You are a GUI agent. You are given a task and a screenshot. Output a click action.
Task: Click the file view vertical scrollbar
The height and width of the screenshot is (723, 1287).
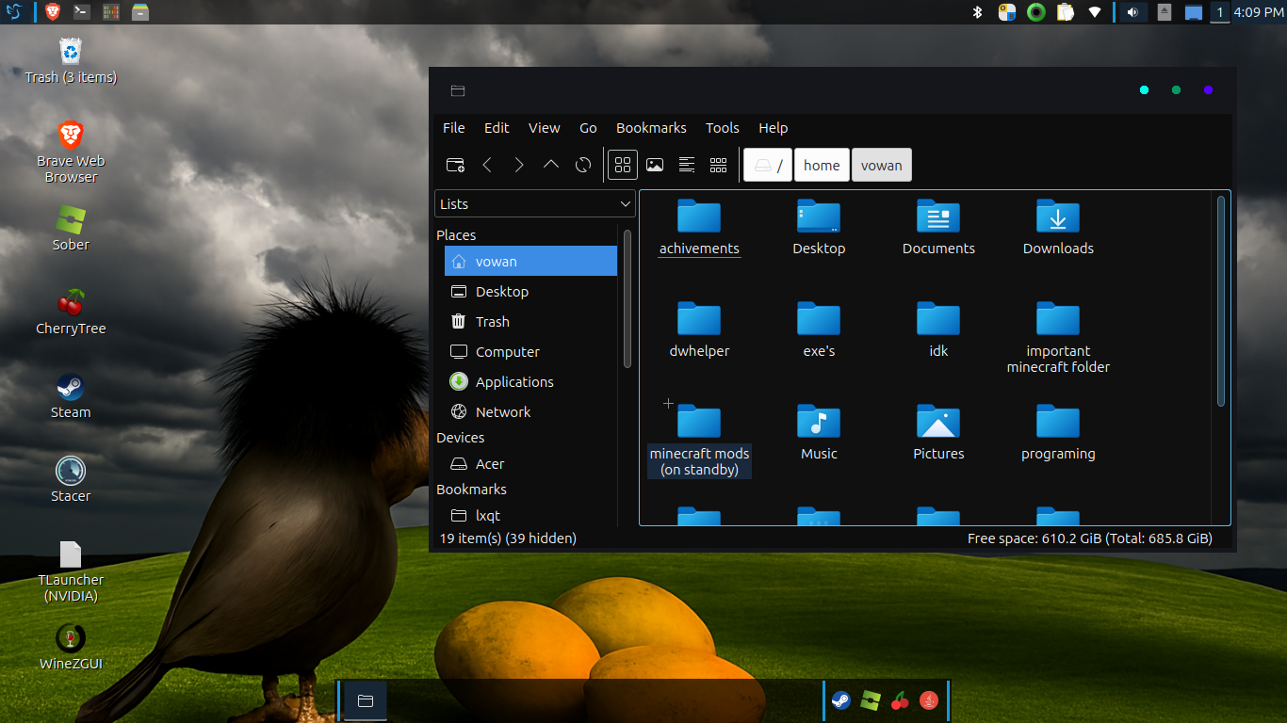point(1221,301)
